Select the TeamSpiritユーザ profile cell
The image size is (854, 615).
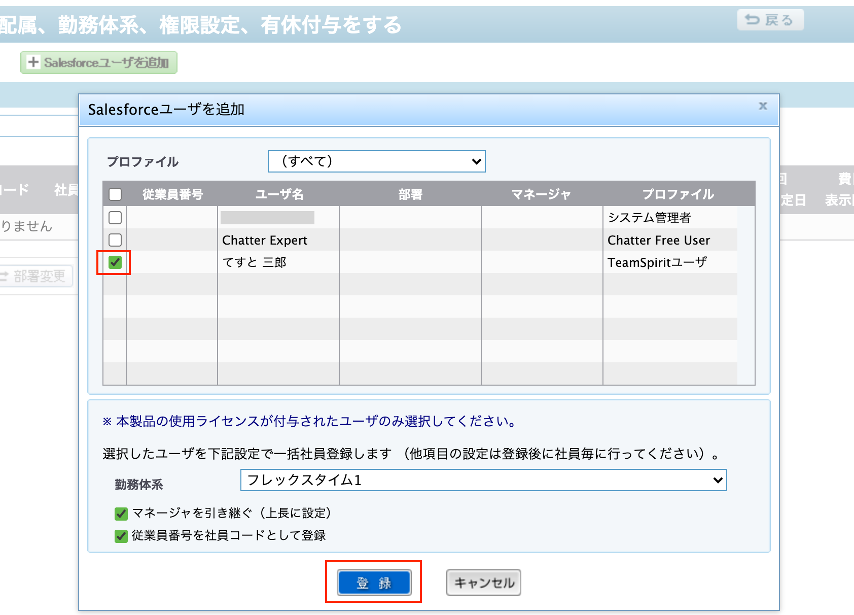click(x=657, y=262)
